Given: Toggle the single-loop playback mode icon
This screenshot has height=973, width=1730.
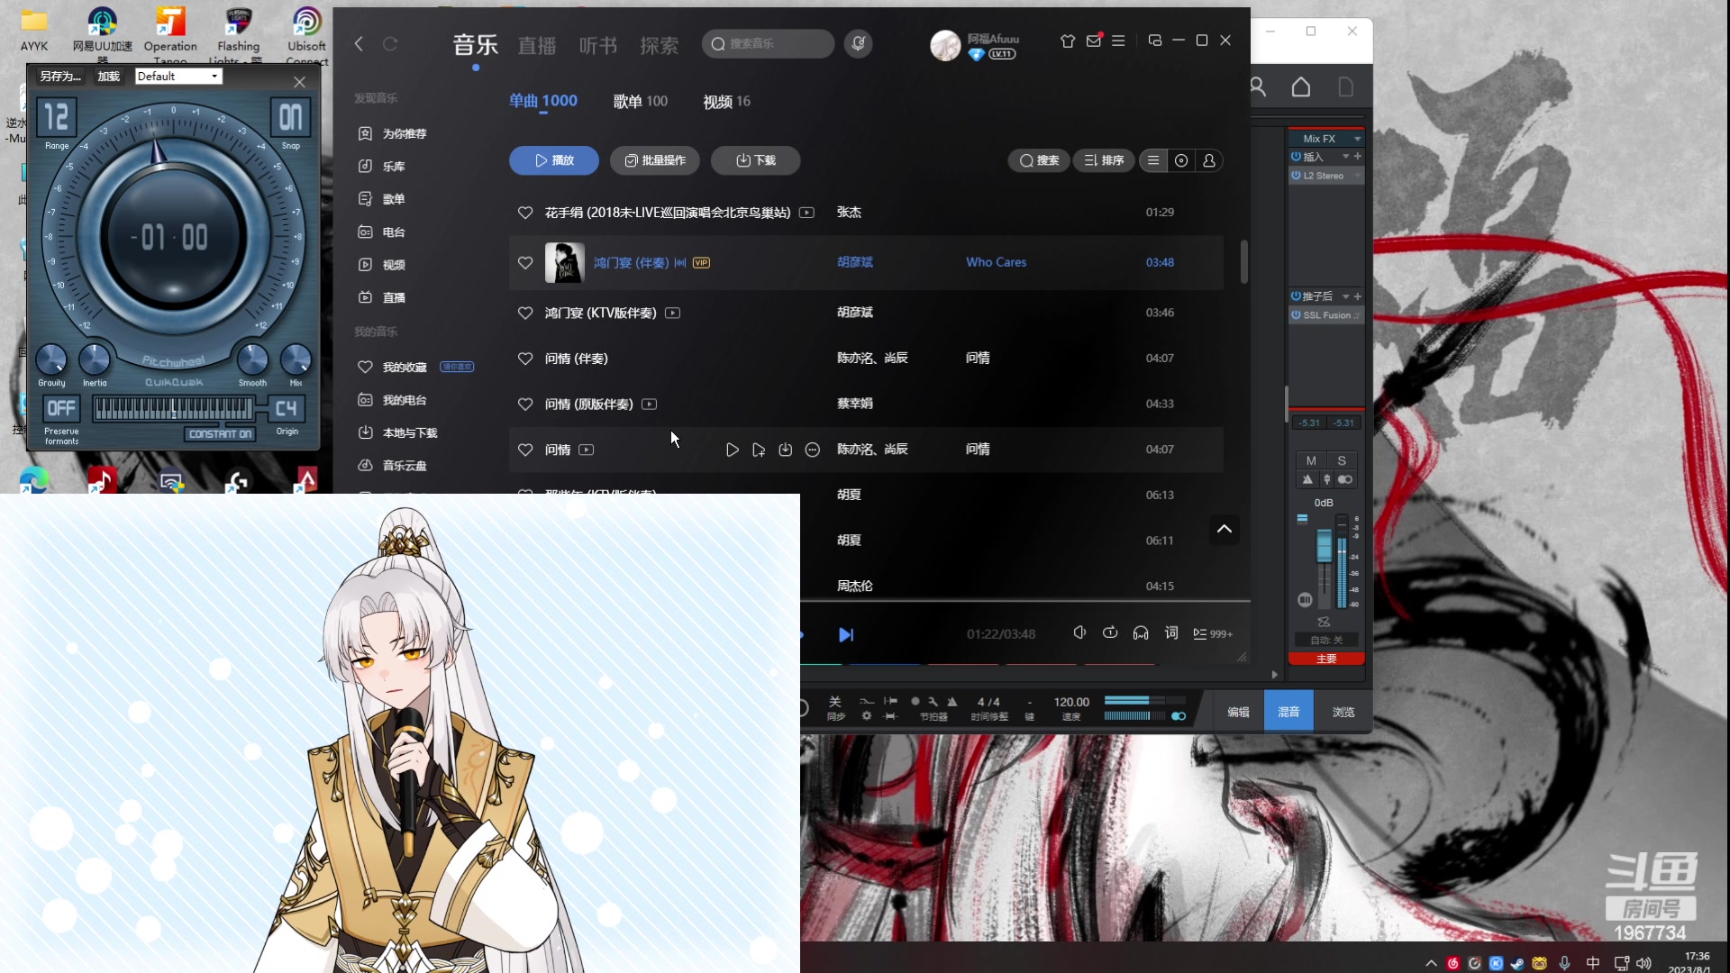Looking at the screenshot, I should (x=1110, y=633).
